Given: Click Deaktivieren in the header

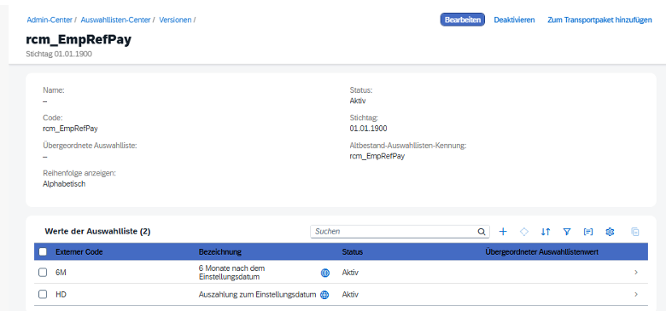Looking at the screenshot, I should pyautogui.click(x=514, y=20).
